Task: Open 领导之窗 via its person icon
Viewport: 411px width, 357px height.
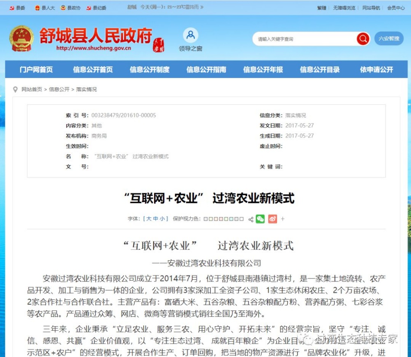Action: 190,35
